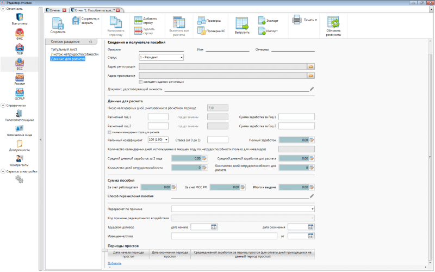Viewport: 435px width, 272px height.
Task: Click Сохранить и закрыть toolbar icon
Action: coord(76,21)
